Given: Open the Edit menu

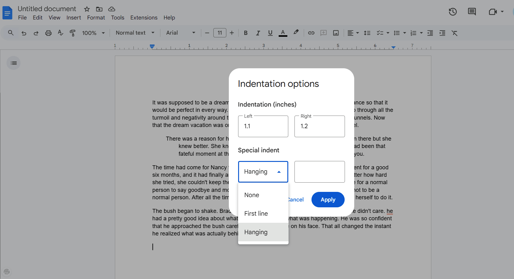Looking at the screenshot, I should click(38, 18).
